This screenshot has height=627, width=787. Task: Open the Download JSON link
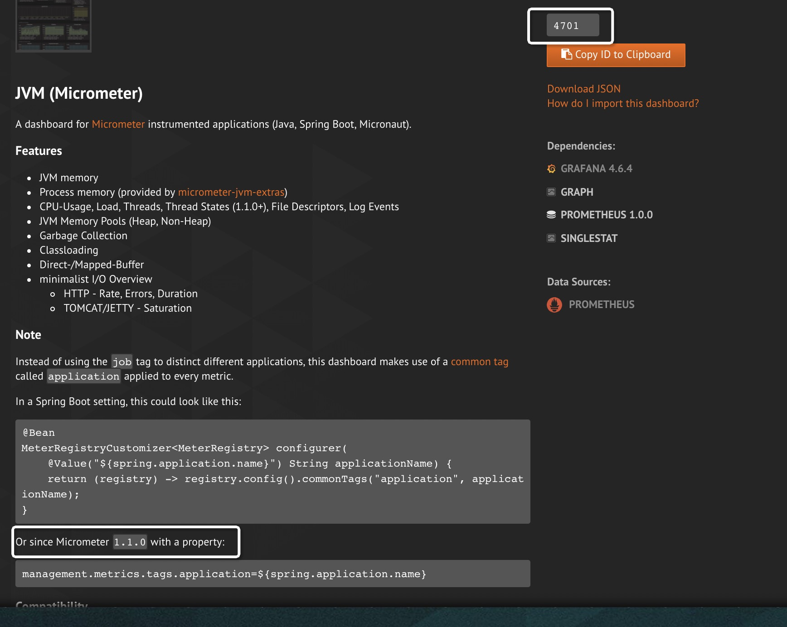click(583, 89)
